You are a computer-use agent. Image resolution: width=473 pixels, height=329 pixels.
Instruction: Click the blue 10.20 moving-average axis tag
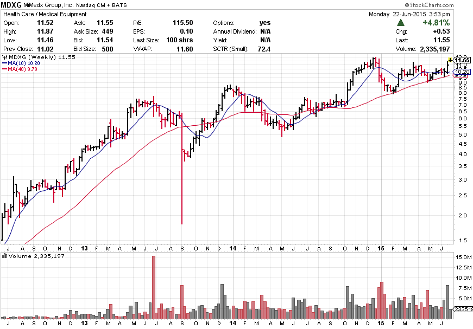click(462, 72)
